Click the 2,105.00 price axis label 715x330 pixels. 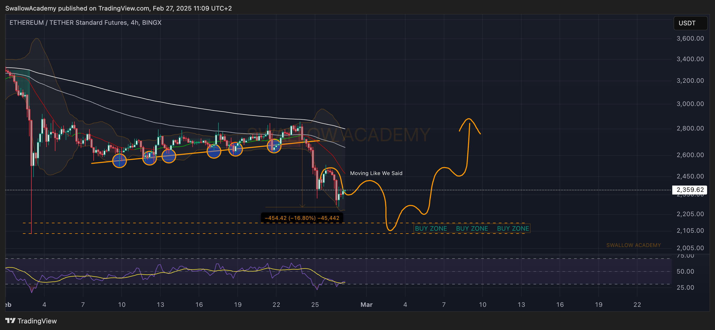pos(690,230)
